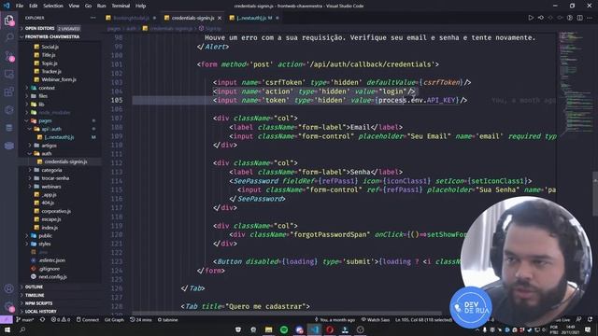Screen dimensions: 598x336
Task: Close the credentials-signin.js tab
Action: 220,18
